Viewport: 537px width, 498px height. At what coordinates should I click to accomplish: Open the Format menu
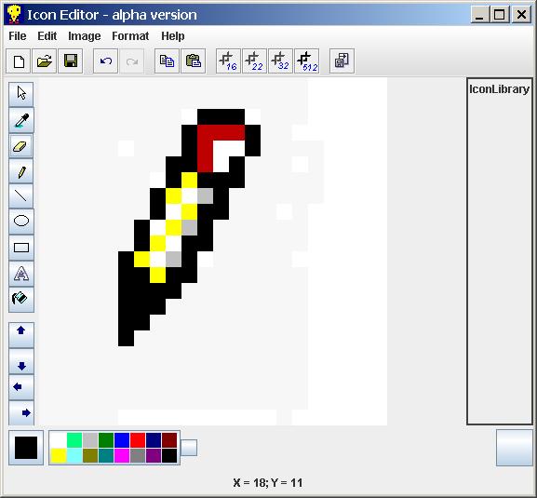(130, 36)
